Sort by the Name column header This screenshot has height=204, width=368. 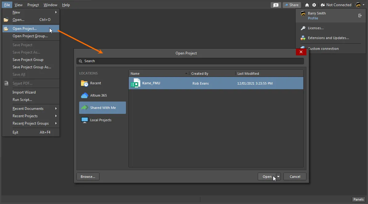pos(159,74)
